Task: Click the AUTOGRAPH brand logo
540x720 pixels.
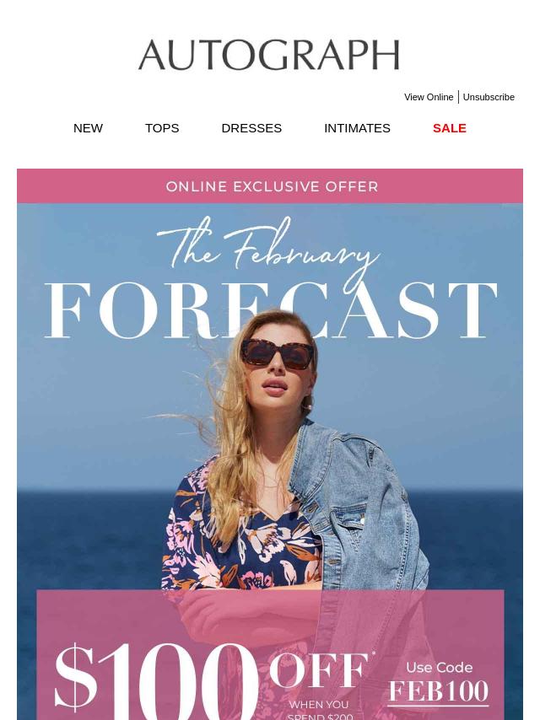Action: (x=269, y=55)
